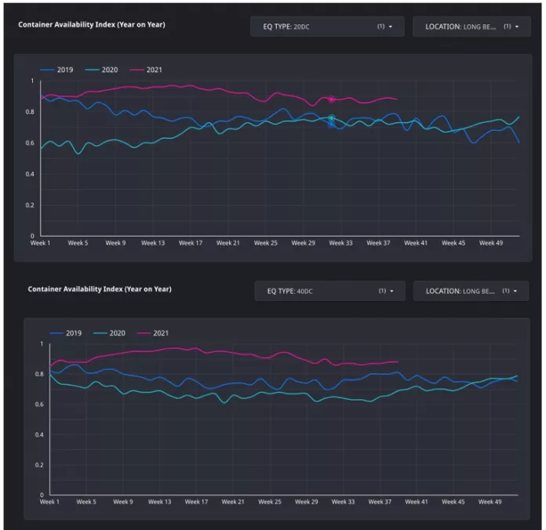Viewport: 546px width, 530px height.
Task: Click the caret arrow in the 40DC selector
Action: [391, 291]
